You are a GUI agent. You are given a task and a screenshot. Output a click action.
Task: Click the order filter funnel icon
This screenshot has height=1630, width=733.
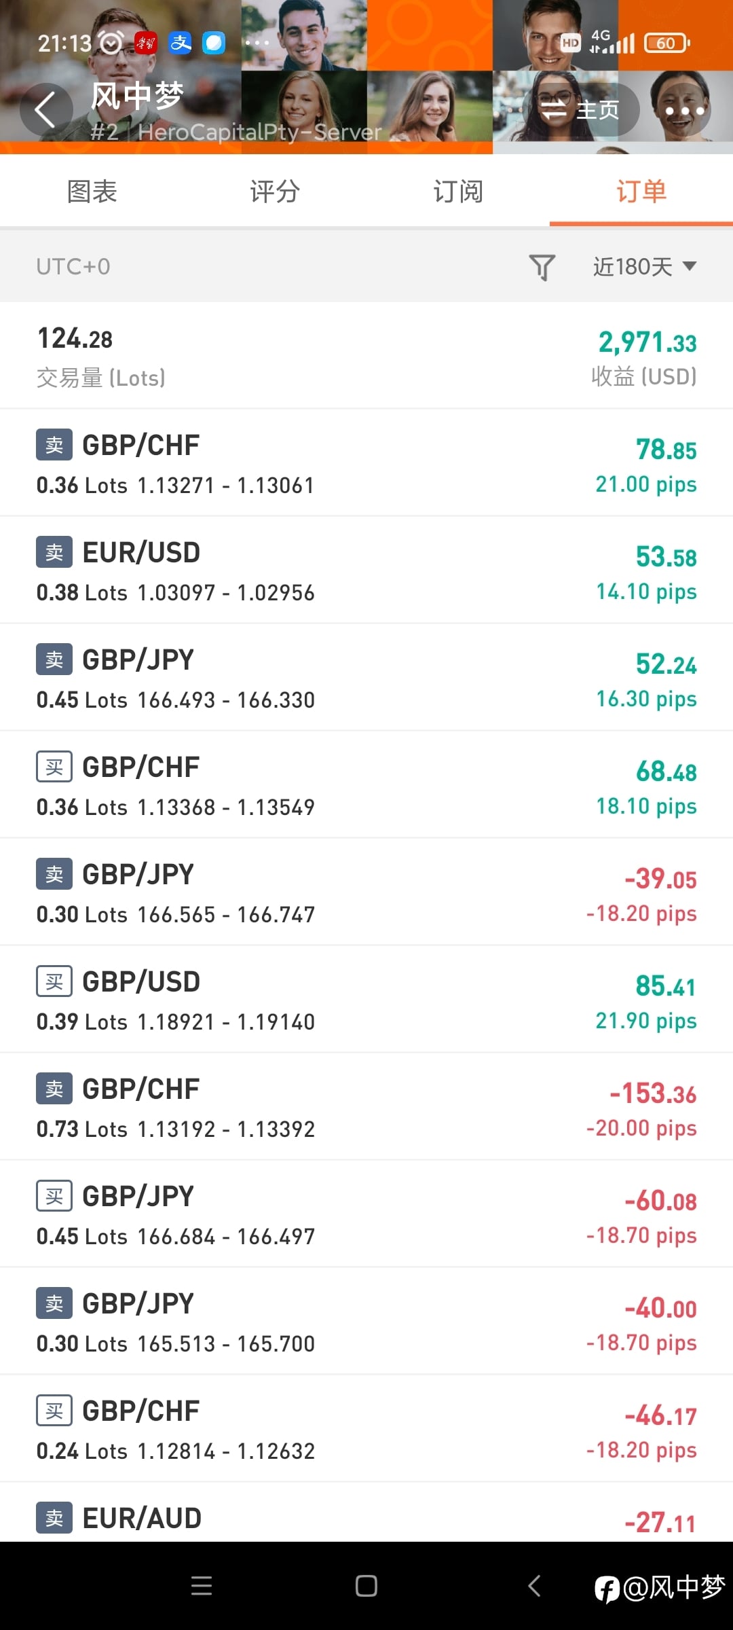(x=542, y=267)
